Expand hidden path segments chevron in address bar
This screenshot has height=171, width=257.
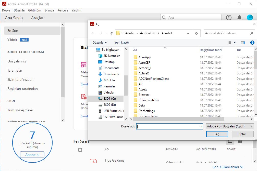122,33
